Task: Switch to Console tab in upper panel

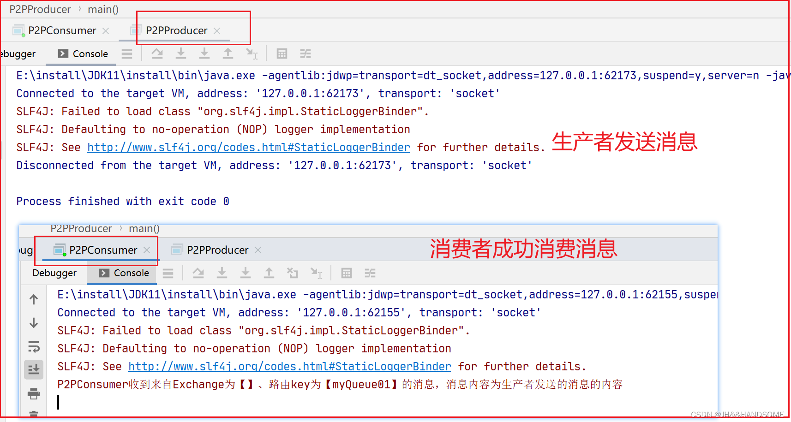Action: (83, 54)
